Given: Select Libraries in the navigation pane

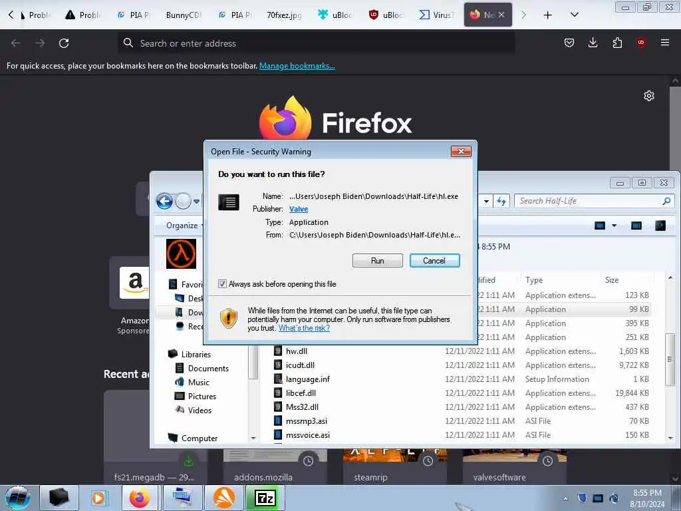Looking at the screenshot, I should tap(196, 355).
